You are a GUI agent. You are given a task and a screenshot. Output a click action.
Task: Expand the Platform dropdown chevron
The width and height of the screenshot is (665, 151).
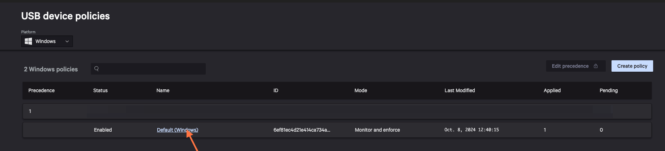point(67,41)
